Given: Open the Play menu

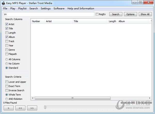Looking at the screenshot, I should point(13,8).
